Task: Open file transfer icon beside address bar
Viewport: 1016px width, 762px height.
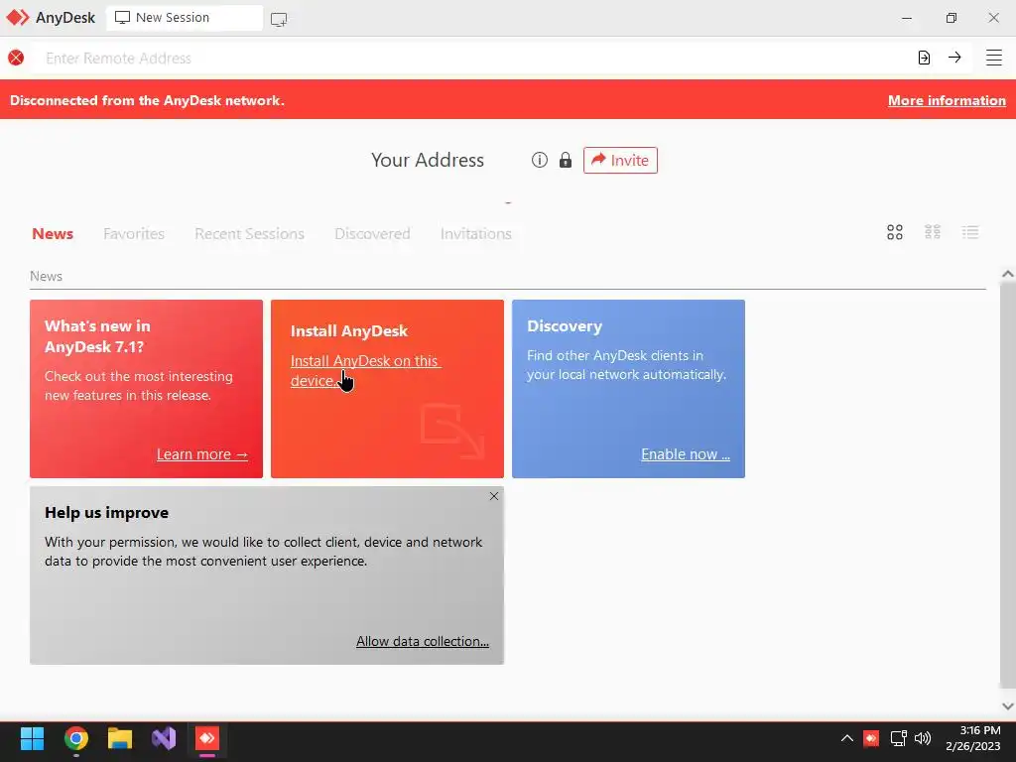Action: pos(924,58)
